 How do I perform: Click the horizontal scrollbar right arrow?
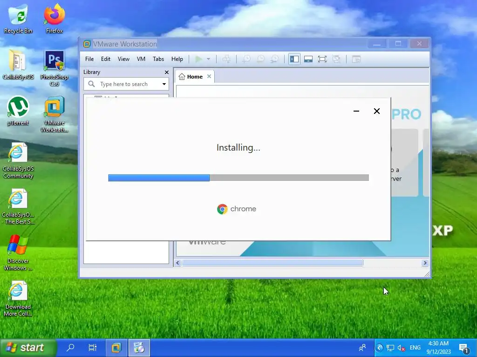click(x=425, y=263)
